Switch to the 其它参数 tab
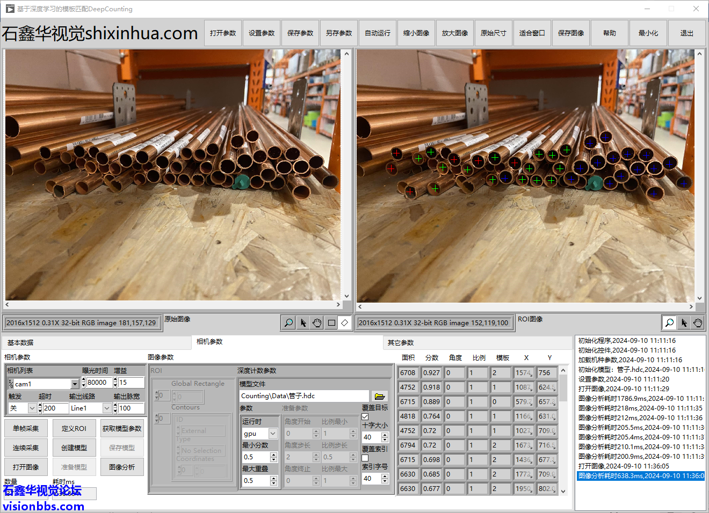 tap(401, 342)
